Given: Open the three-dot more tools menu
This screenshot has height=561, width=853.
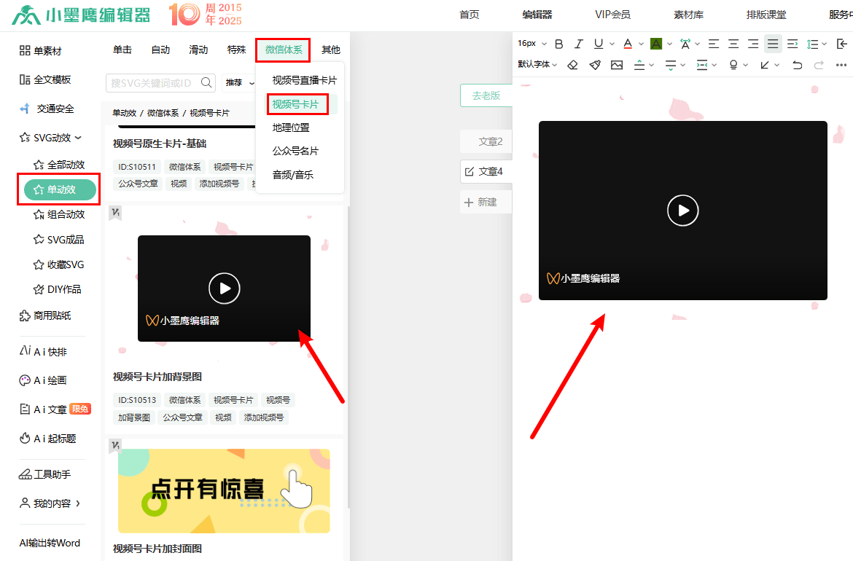Looking at the screenshot, I should point(841,65).
